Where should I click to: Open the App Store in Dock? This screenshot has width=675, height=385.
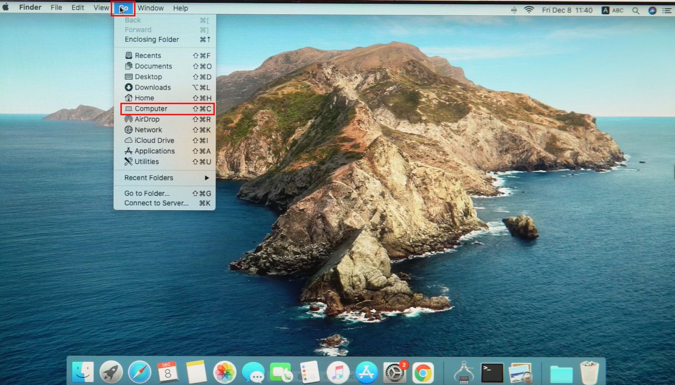click(366, 372)
